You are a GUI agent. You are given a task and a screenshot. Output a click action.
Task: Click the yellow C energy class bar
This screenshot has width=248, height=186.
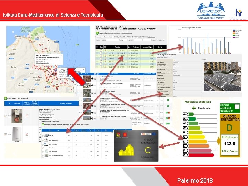tap(196, 137)
